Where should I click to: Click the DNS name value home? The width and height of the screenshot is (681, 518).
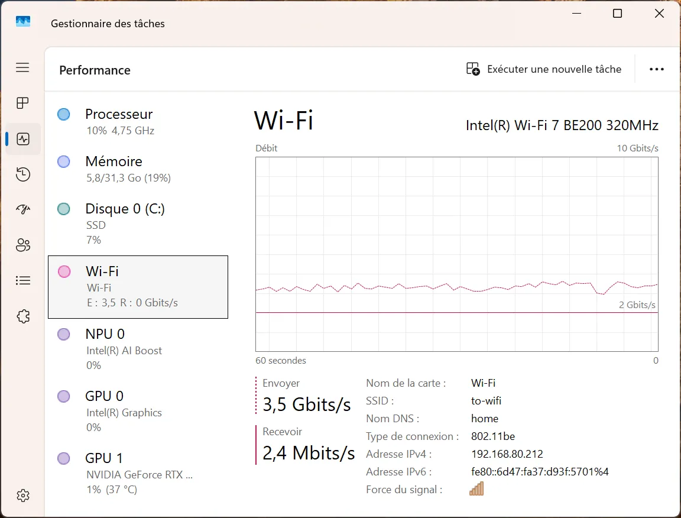point(485,419)
